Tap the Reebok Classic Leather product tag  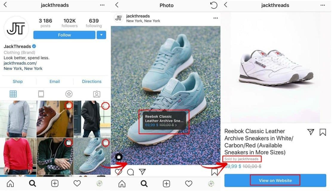point(164,121)
